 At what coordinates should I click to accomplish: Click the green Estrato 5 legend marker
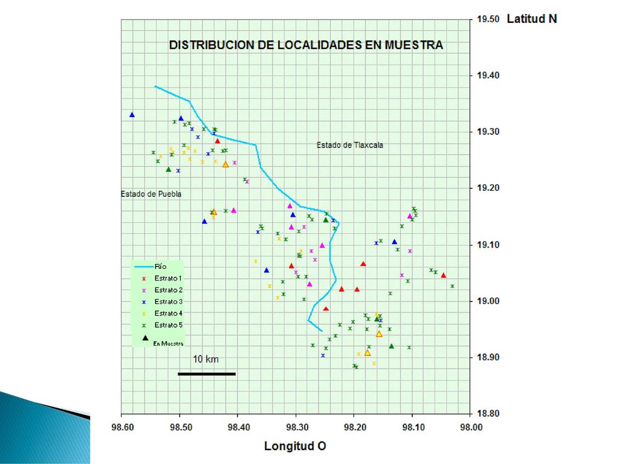click(144, 326)
